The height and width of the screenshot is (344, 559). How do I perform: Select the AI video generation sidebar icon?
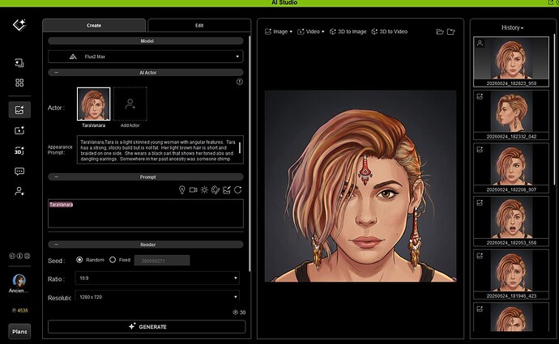19,130
